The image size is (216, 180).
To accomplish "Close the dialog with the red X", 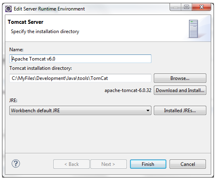I will (201, 7).
